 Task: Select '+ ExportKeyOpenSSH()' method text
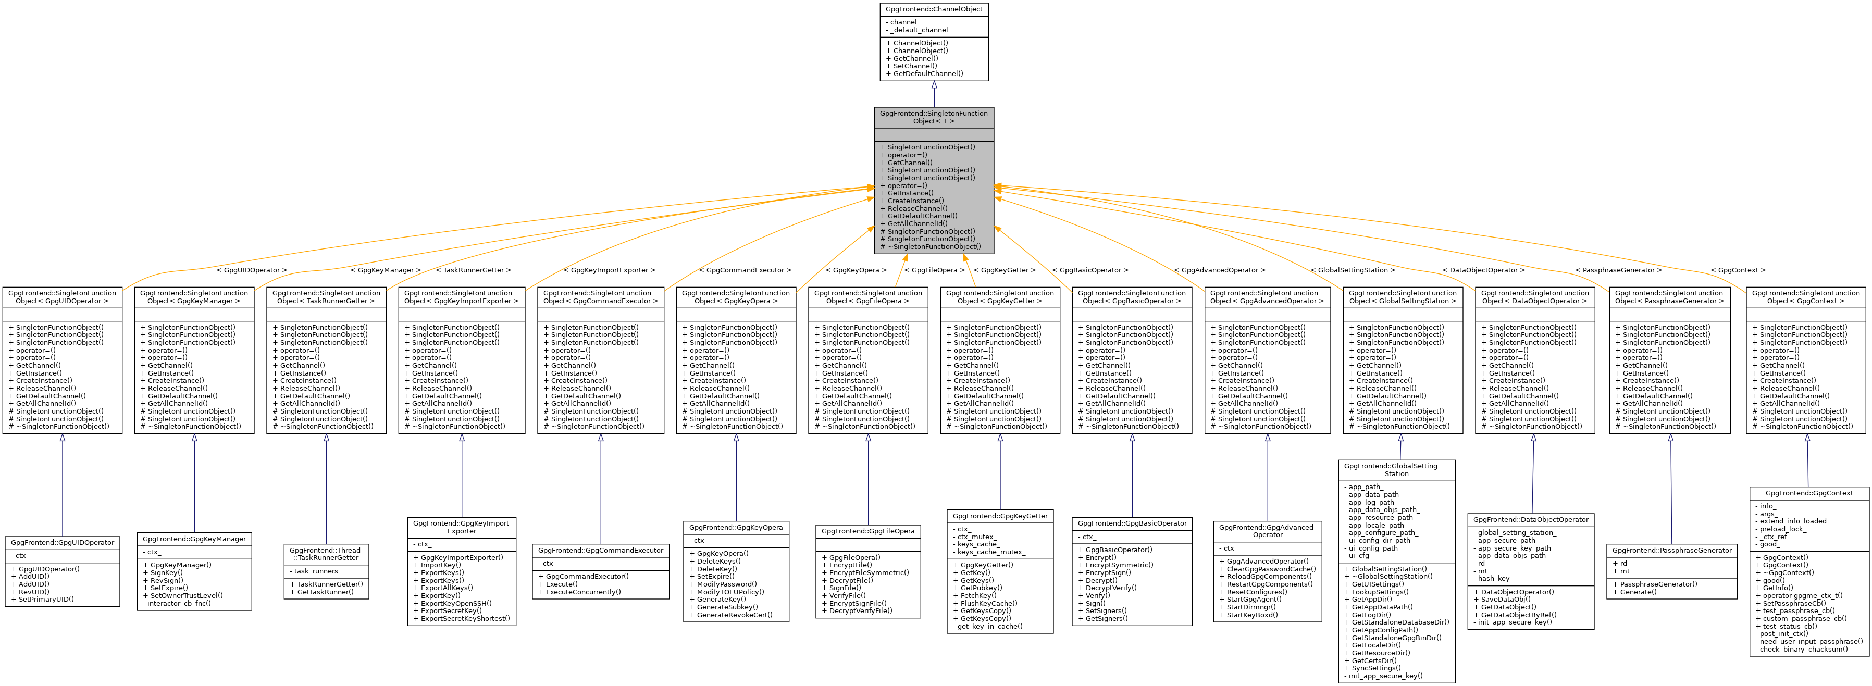tap(453, 604)
